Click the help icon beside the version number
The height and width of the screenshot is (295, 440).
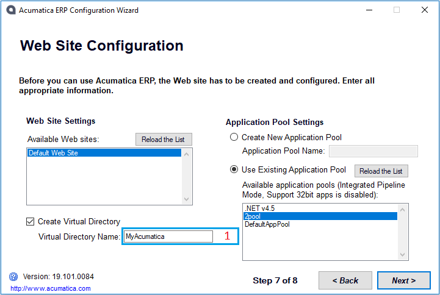[x=13, y=277]
